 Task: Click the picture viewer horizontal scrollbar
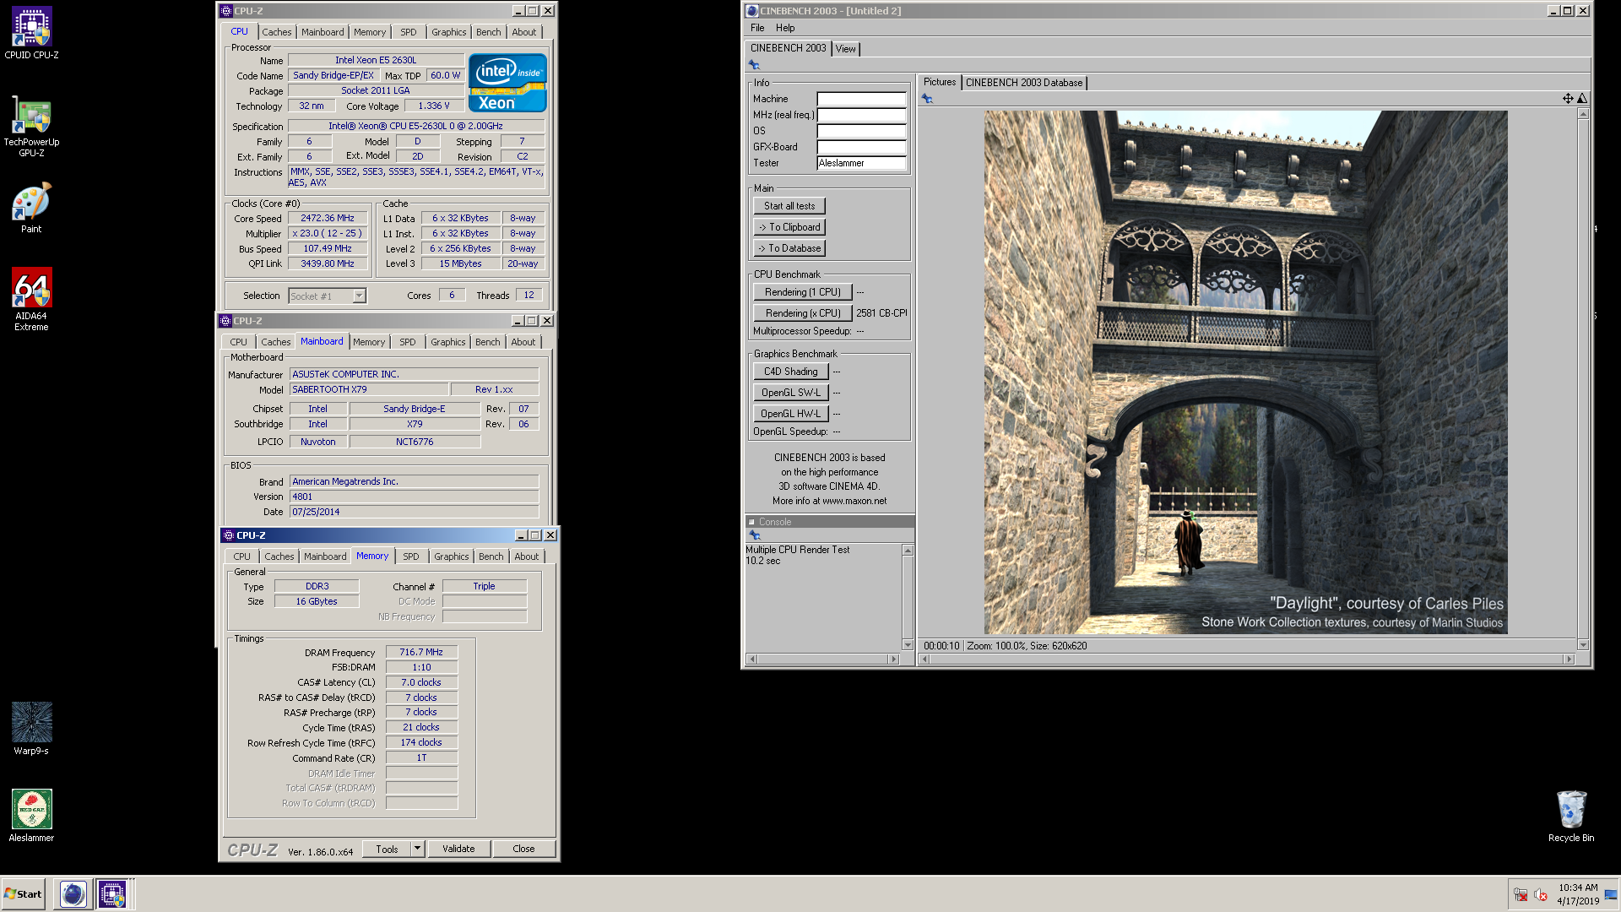pyautogui.click(x=1247, y=660)
